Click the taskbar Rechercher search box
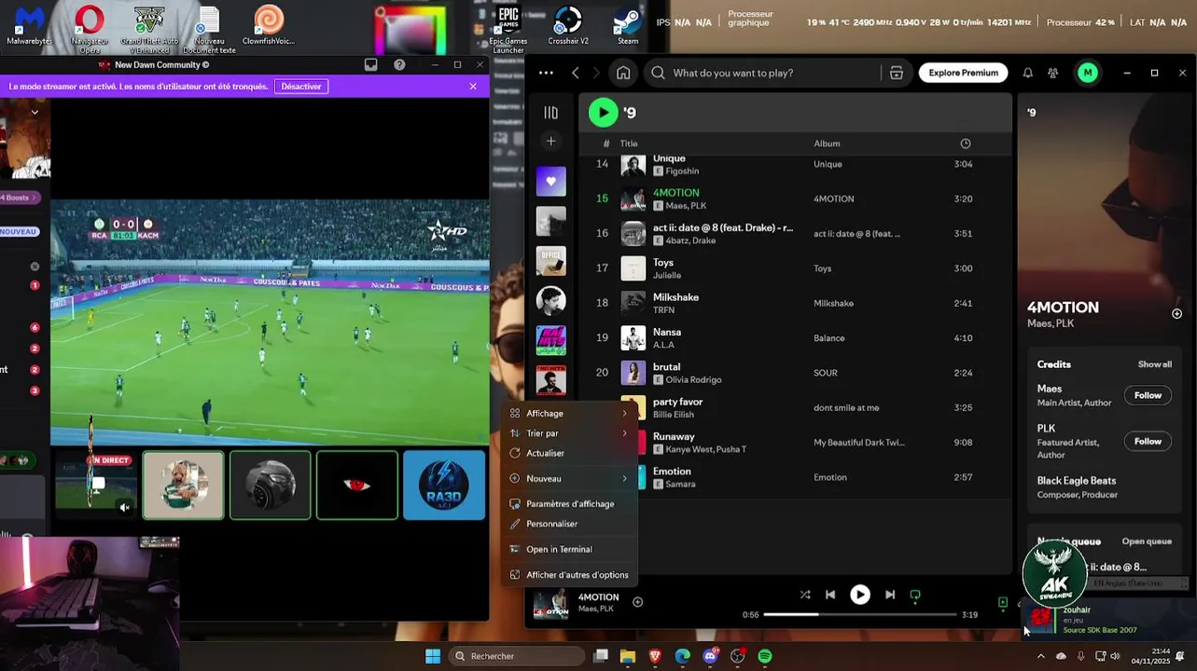The height and width of the screenshot is (671, 1197). pos(518,656)
